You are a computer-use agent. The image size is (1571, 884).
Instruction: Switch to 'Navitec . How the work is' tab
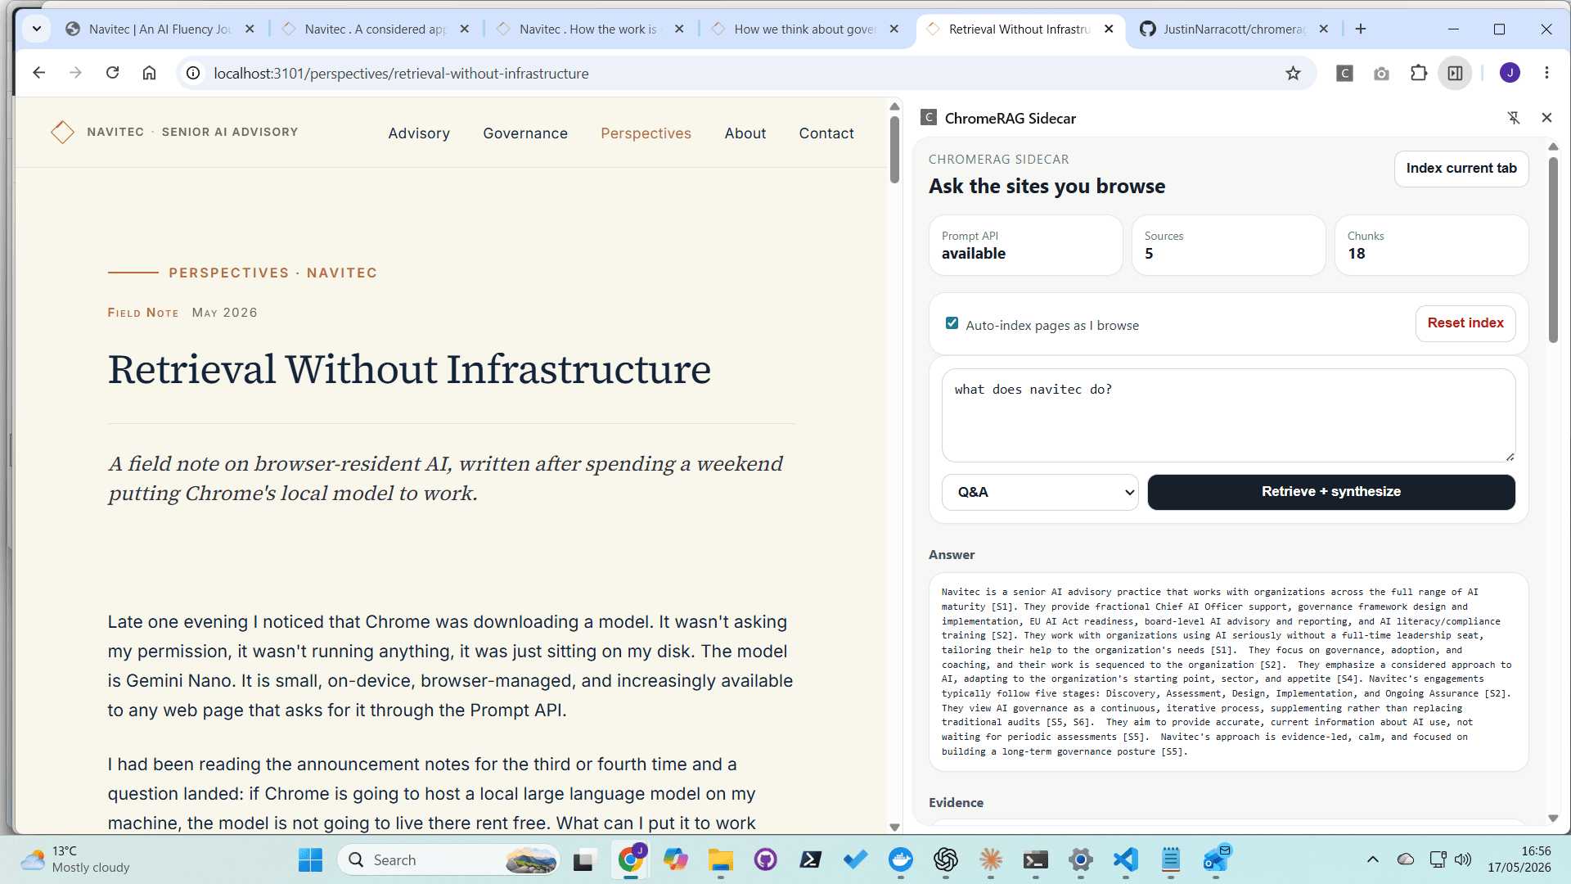590,29
